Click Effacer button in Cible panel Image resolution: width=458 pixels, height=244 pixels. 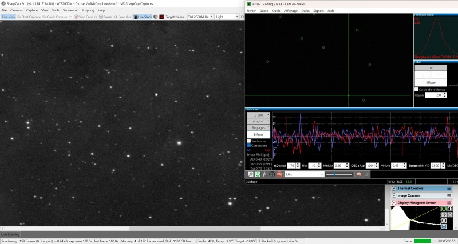click(x=431, y=83)
